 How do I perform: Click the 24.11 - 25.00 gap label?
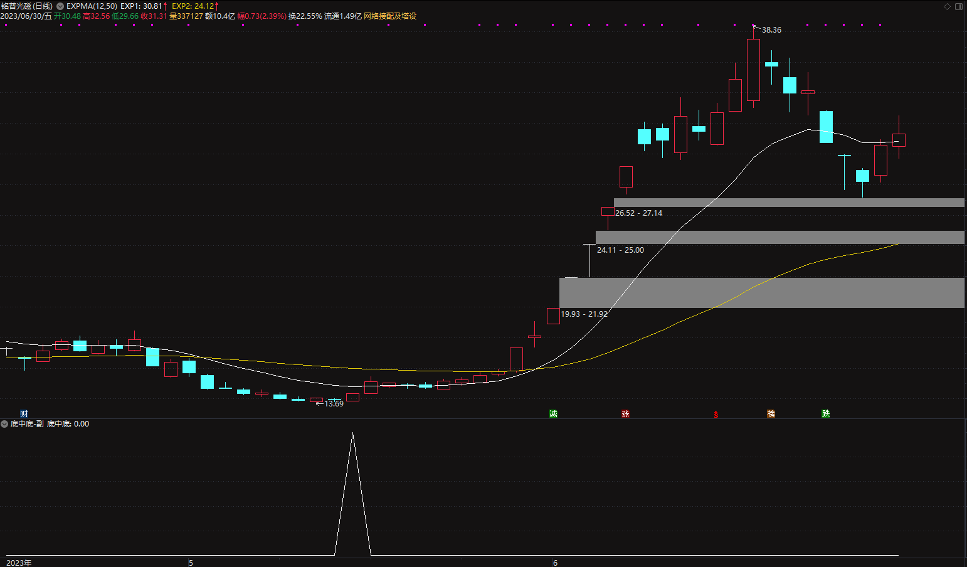(620, 250)
